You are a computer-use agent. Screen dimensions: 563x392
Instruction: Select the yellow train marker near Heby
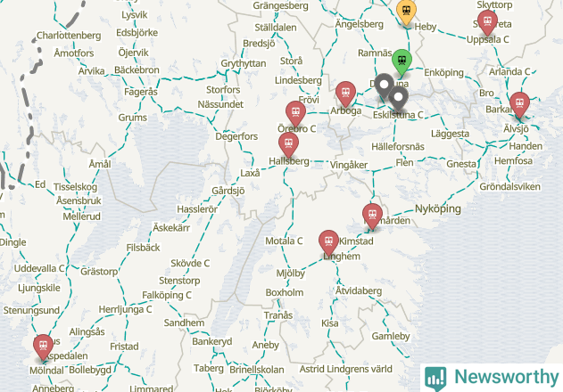point(406,12)
